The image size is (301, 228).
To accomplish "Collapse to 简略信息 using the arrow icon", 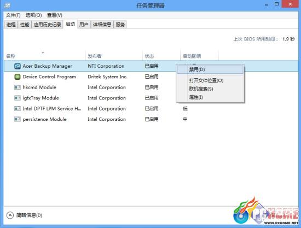I will 10,215.
